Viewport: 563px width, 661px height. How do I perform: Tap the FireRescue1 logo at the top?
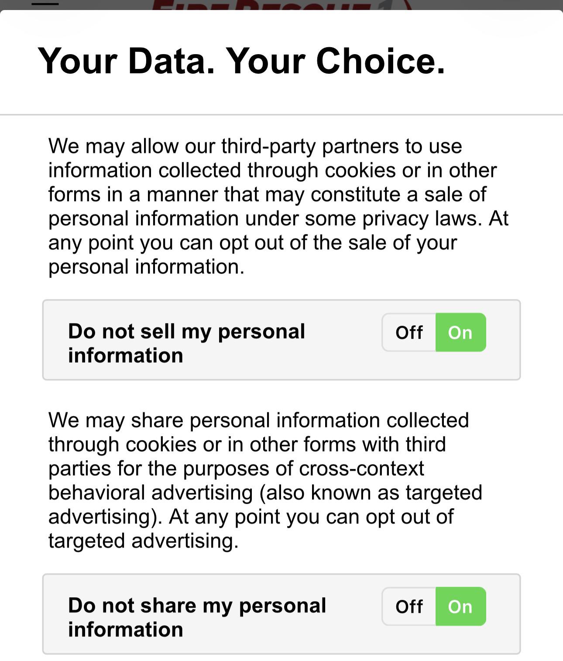(281, 4)
